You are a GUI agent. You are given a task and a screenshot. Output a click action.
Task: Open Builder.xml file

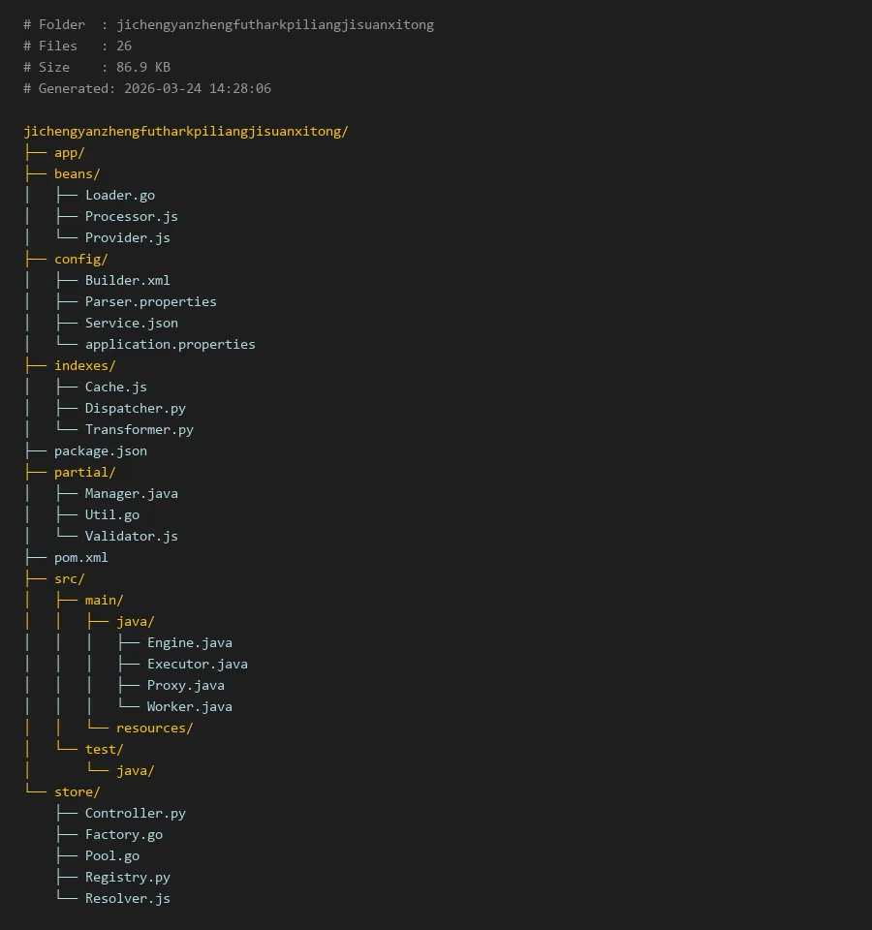[x=127, y=280]
